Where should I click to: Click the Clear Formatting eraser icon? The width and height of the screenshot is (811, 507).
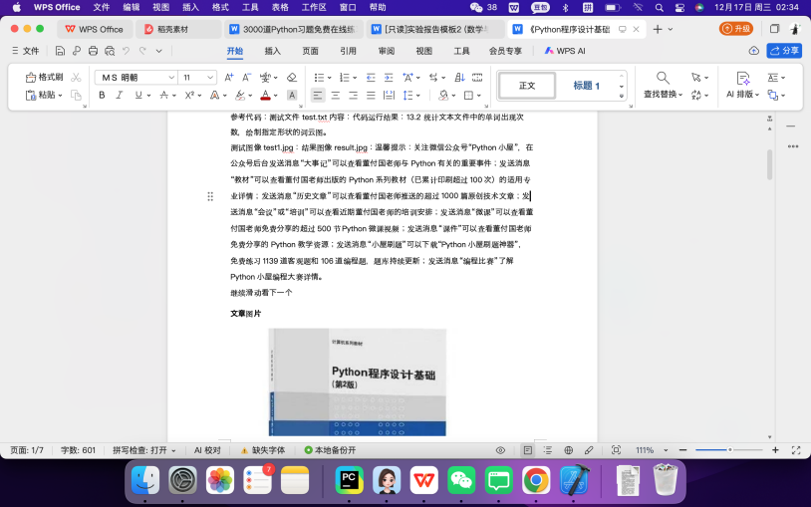click(x=292, y=77)
